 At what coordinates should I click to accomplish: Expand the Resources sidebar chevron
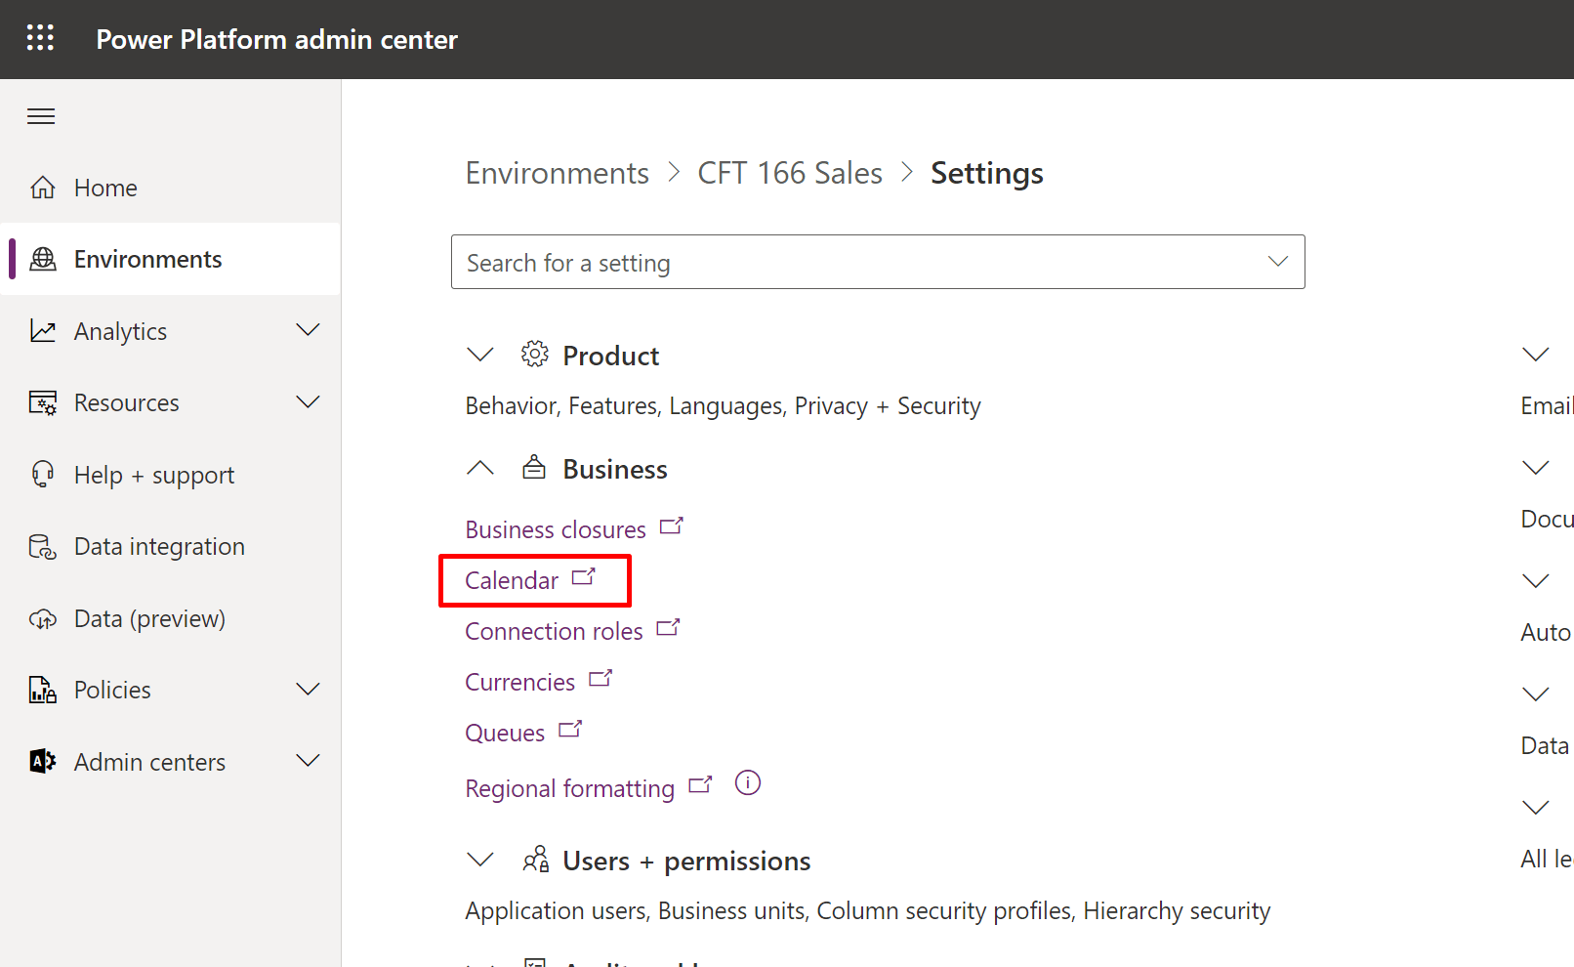coord(308,402)
